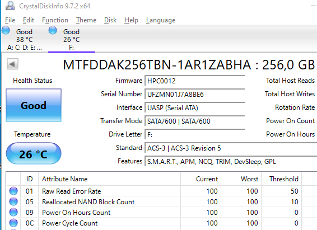Click ID cell 0C

29,223
